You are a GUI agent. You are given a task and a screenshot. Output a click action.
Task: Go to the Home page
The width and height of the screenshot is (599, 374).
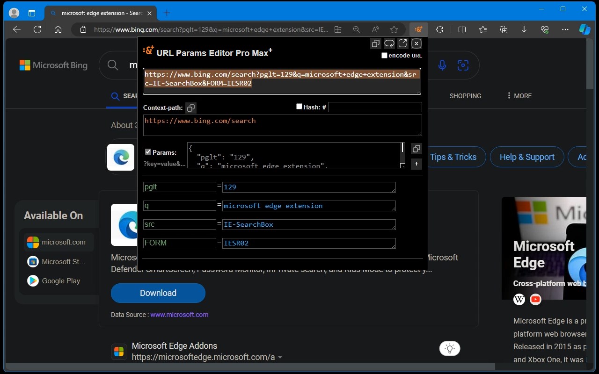(58, 29)
